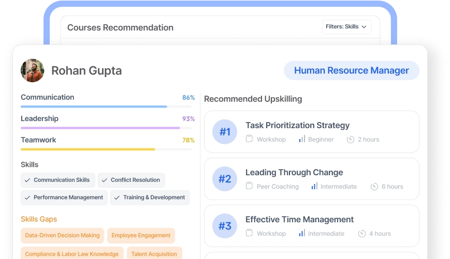Image resolution: width=450 pixels, height=259 pixels.
Task: Click Workshop icon in Task Prioritization card
Action: pos(250,139)
